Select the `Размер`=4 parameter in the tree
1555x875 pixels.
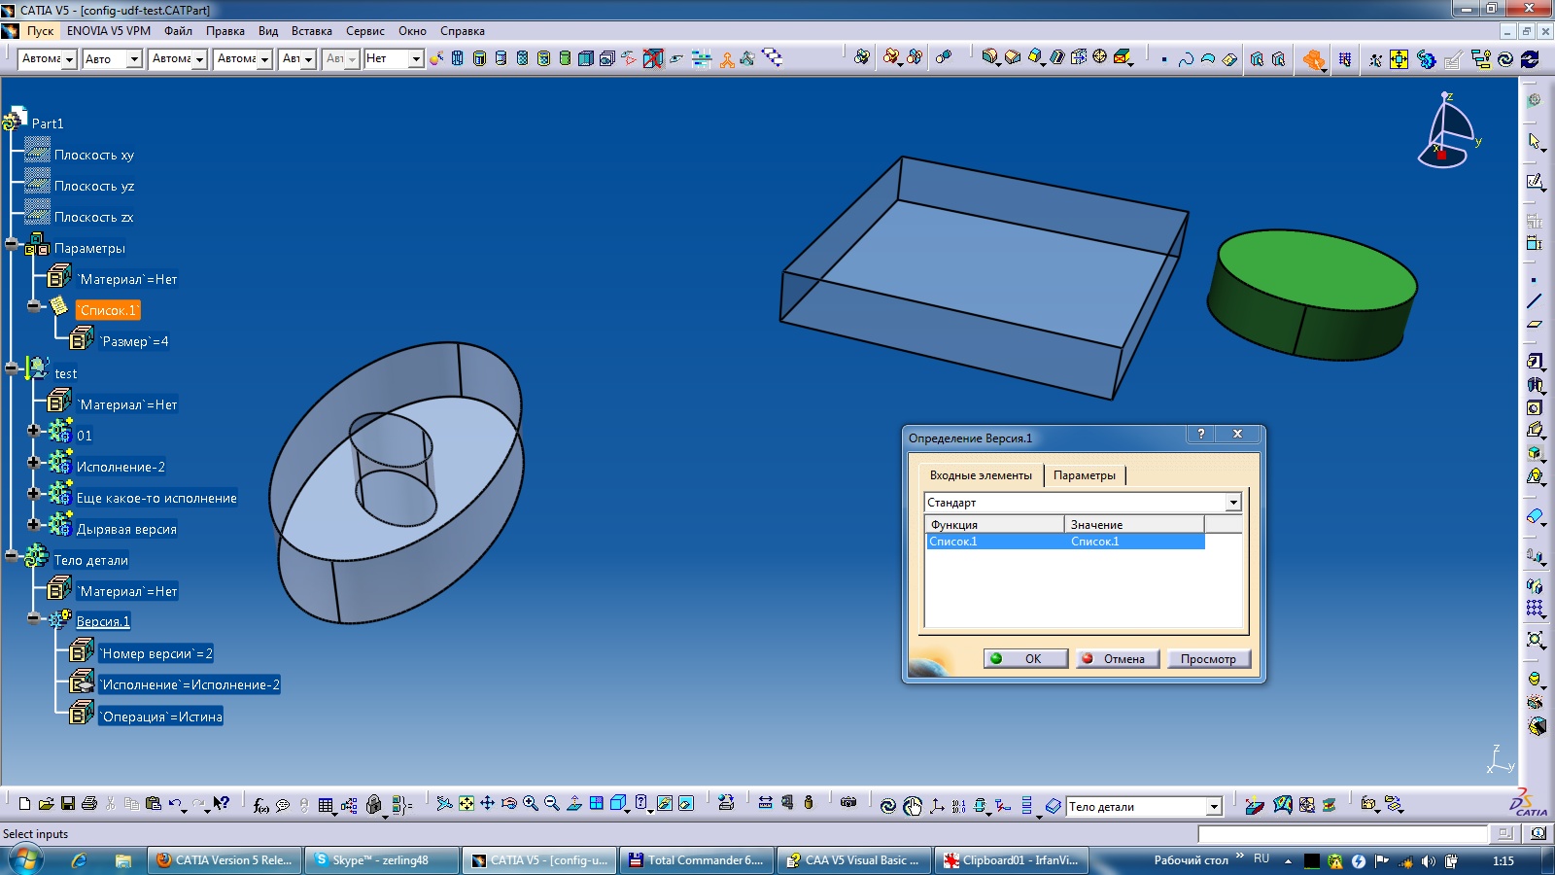tap(135, 341)
